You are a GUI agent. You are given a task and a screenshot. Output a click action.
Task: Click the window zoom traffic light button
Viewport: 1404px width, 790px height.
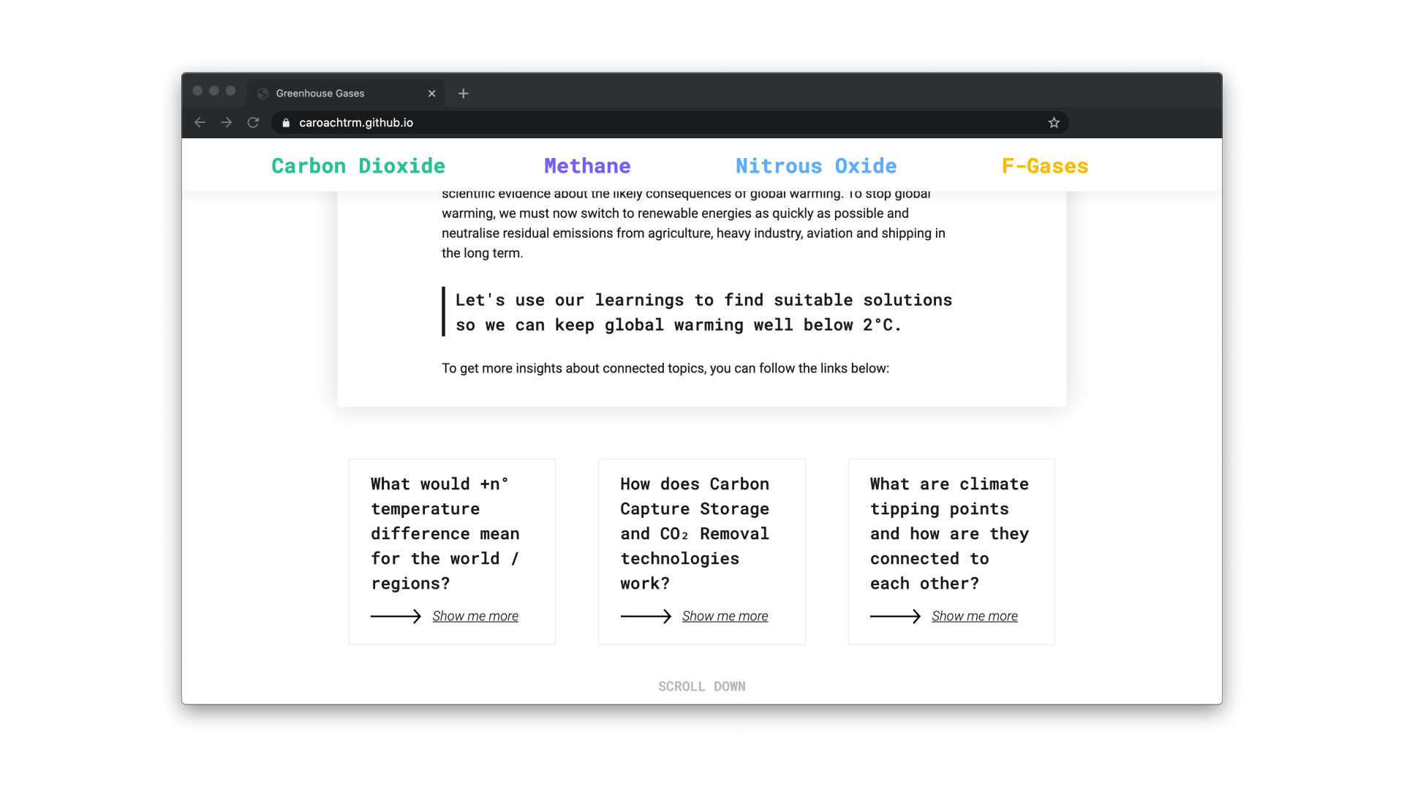coord(231,91)
